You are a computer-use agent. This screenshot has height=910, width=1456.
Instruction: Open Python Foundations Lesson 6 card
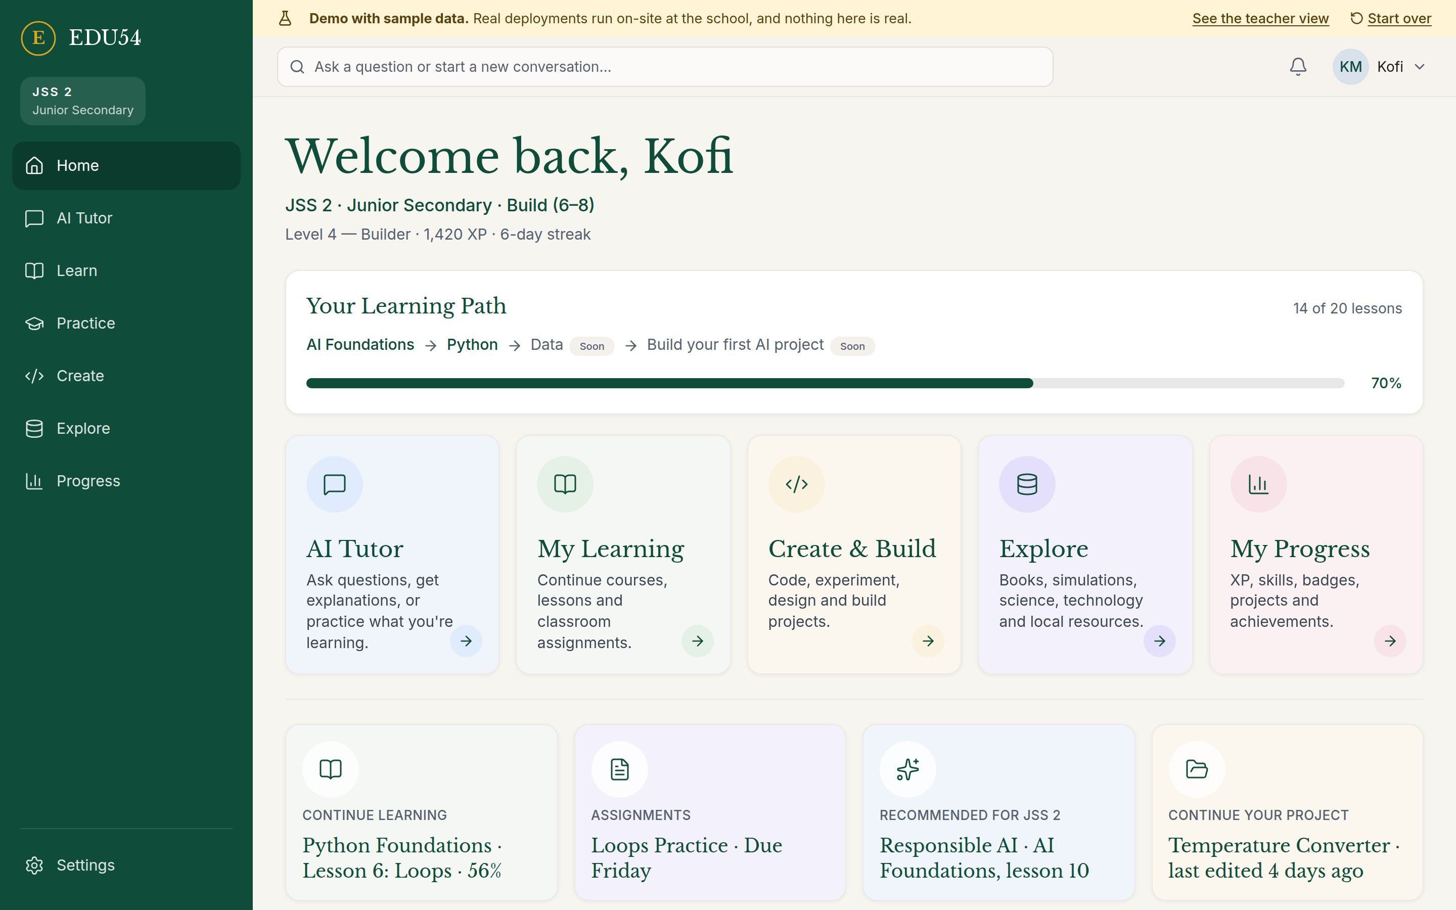coord(422,812)
